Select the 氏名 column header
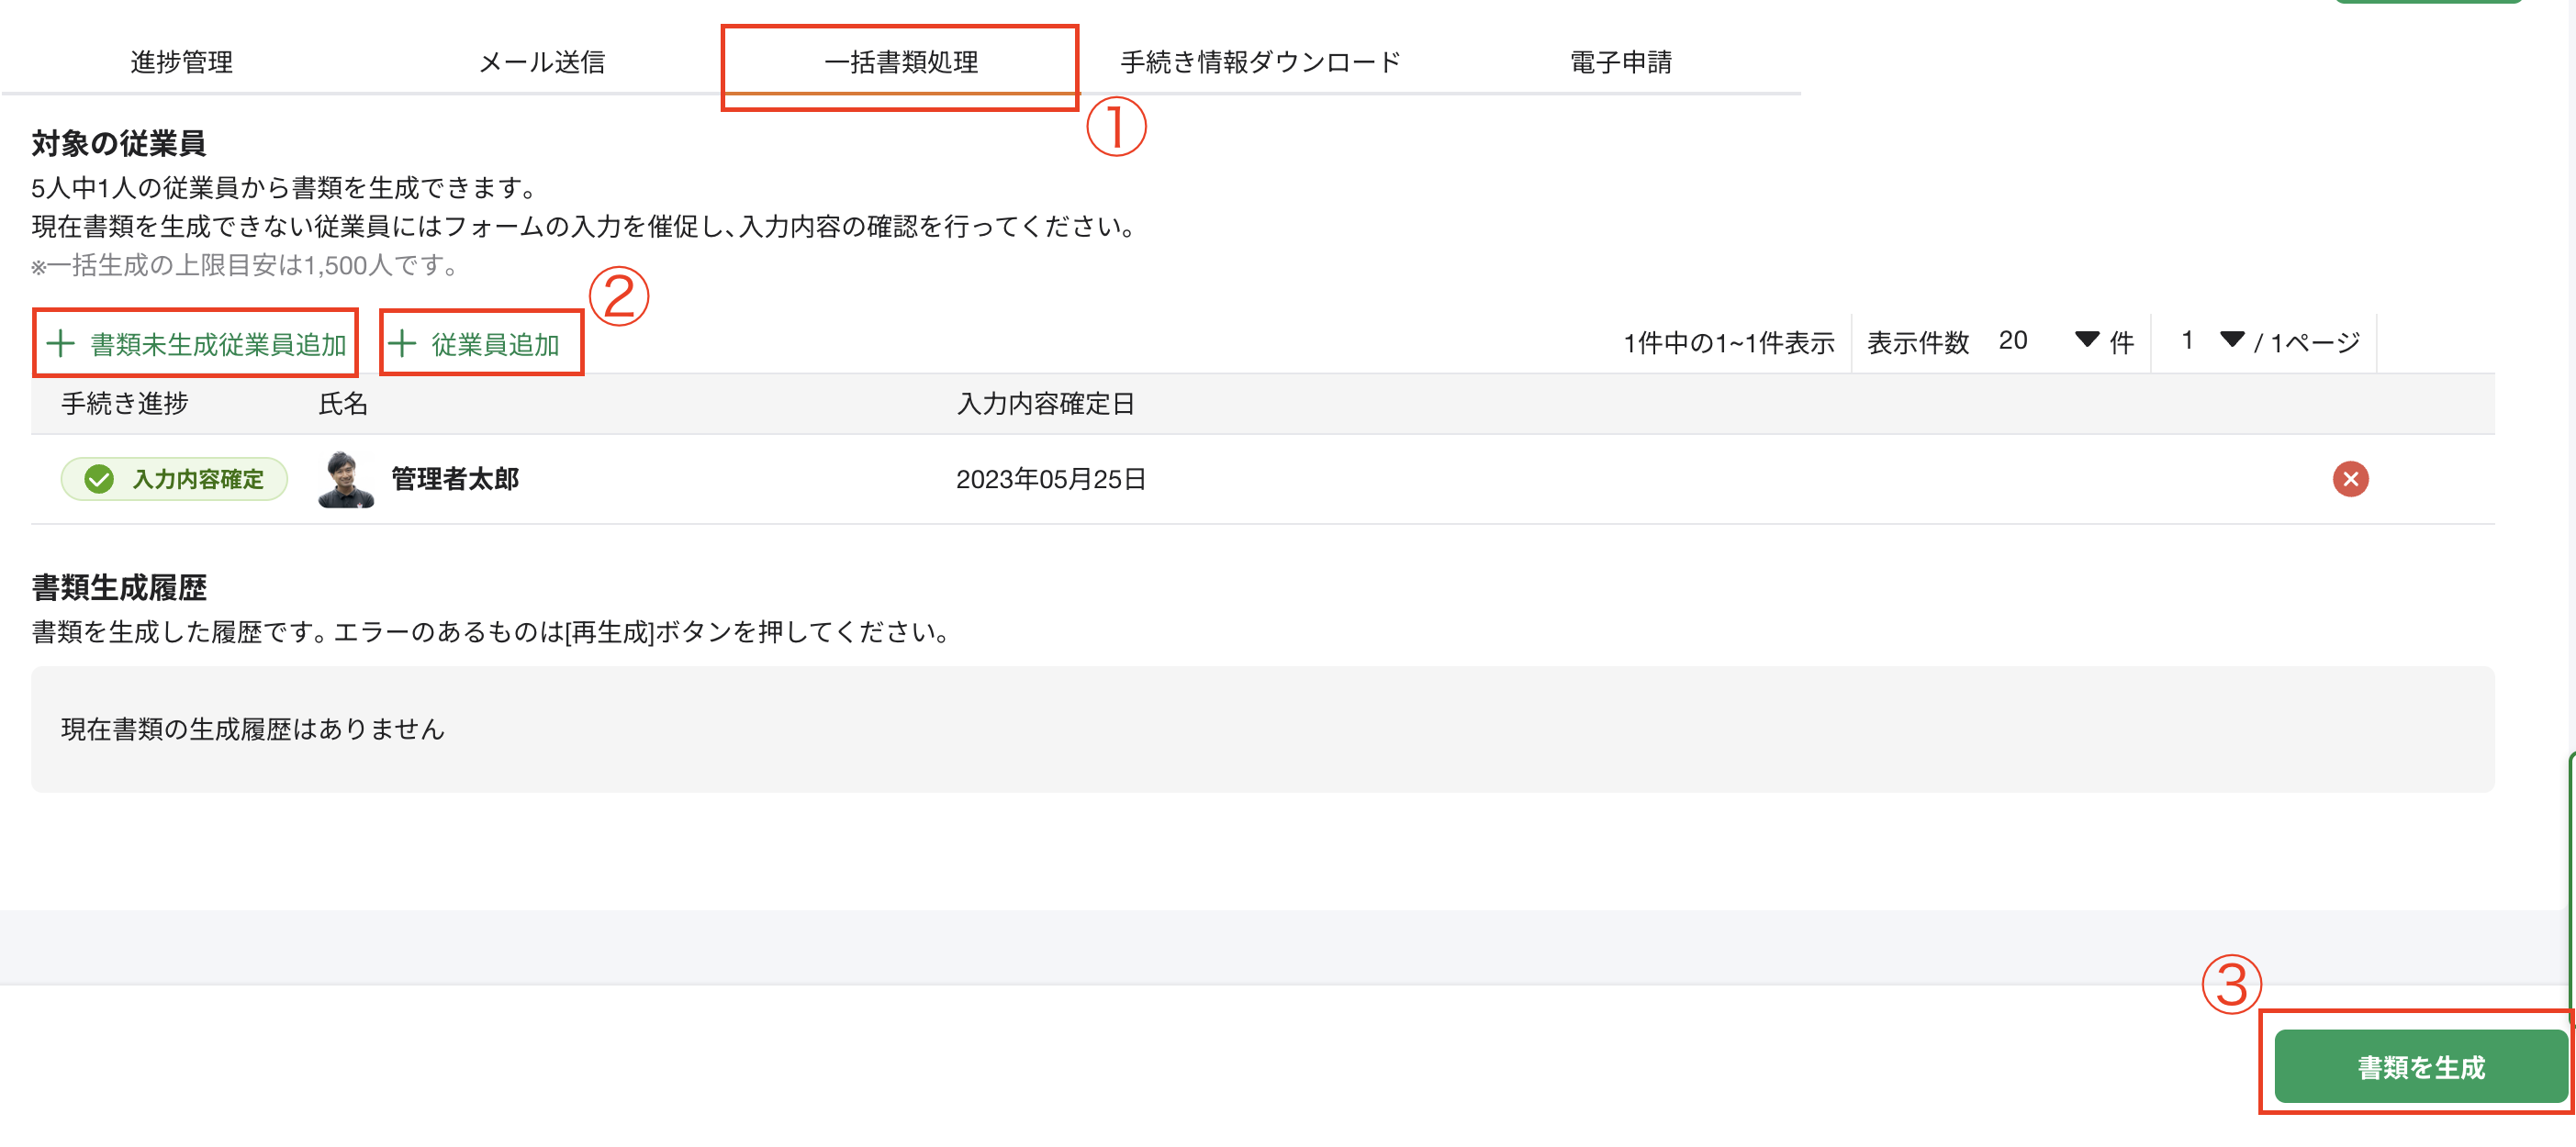The width and height of the screenshot is (2576, 1147). coord(344,405)
